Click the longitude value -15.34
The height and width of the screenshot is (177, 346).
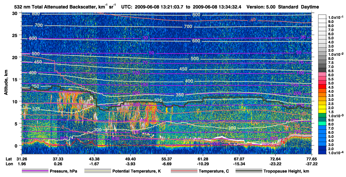(x=239, y=164)
